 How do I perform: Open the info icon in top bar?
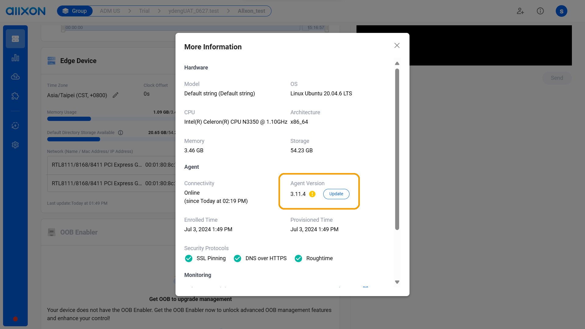[541, 11]
